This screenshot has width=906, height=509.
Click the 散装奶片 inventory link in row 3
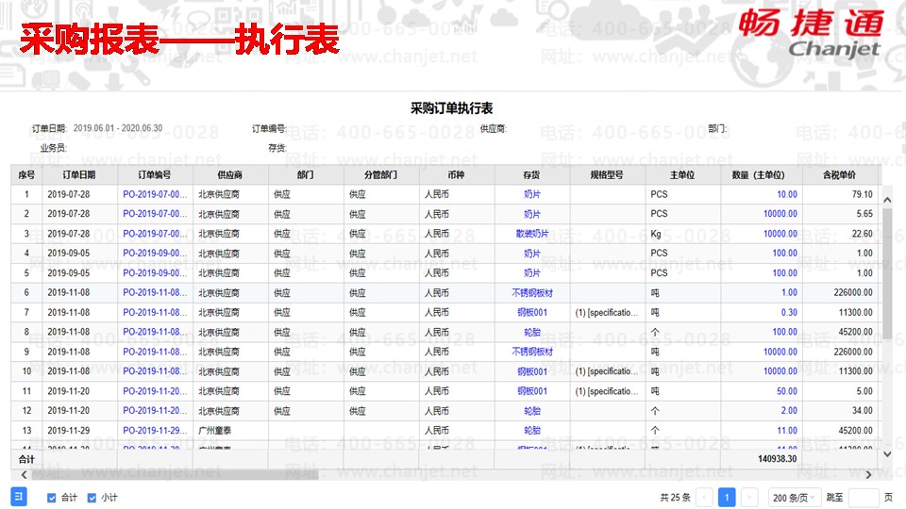pos(531,234)
